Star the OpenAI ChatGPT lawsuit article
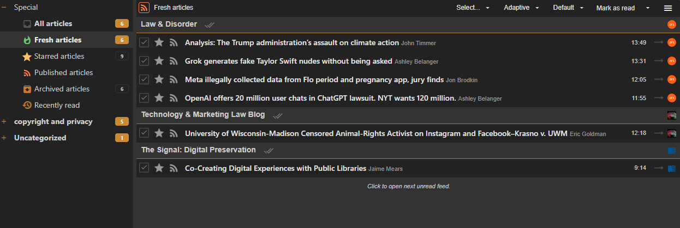 click(159, 98)
